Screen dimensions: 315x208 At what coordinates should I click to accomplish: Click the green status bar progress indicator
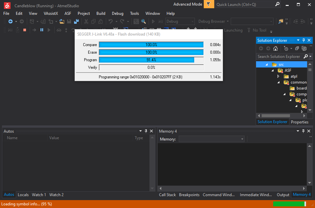(x=290, y=204)
